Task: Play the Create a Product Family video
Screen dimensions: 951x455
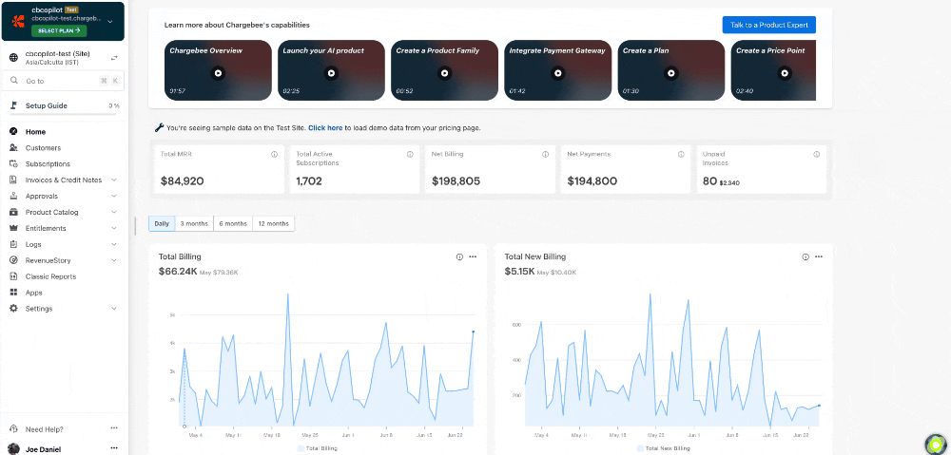Action: pos(444,73)
